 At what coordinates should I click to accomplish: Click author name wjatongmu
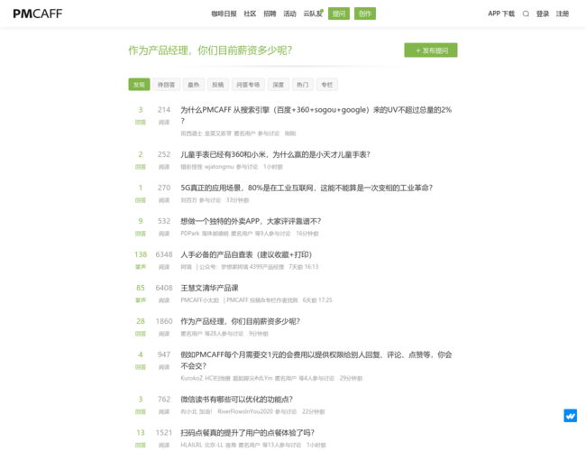[219, 167]
